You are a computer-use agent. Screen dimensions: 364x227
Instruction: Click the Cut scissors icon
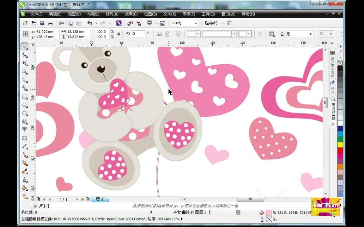62,23
